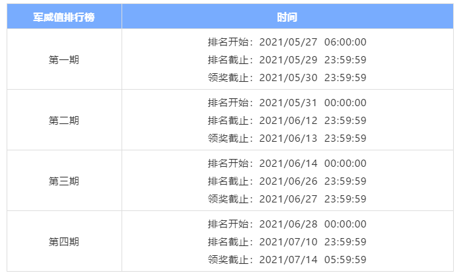Click the 时间 column header

tap(287, 17)
